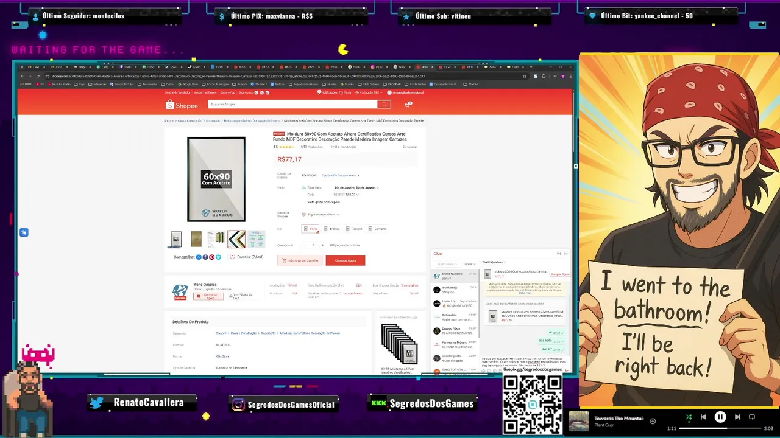Image resolution: width=780 pixels, height=438 pixels.
Task: Select the gold frame thumbnail
Action: 196,239
